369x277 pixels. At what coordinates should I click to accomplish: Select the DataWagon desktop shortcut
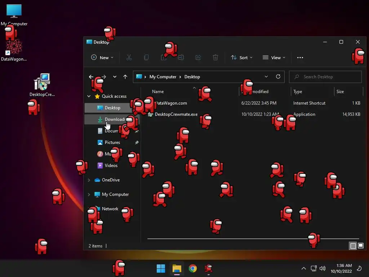tap(14, 50)
